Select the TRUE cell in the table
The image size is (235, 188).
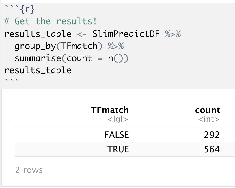tap(118, 149)
